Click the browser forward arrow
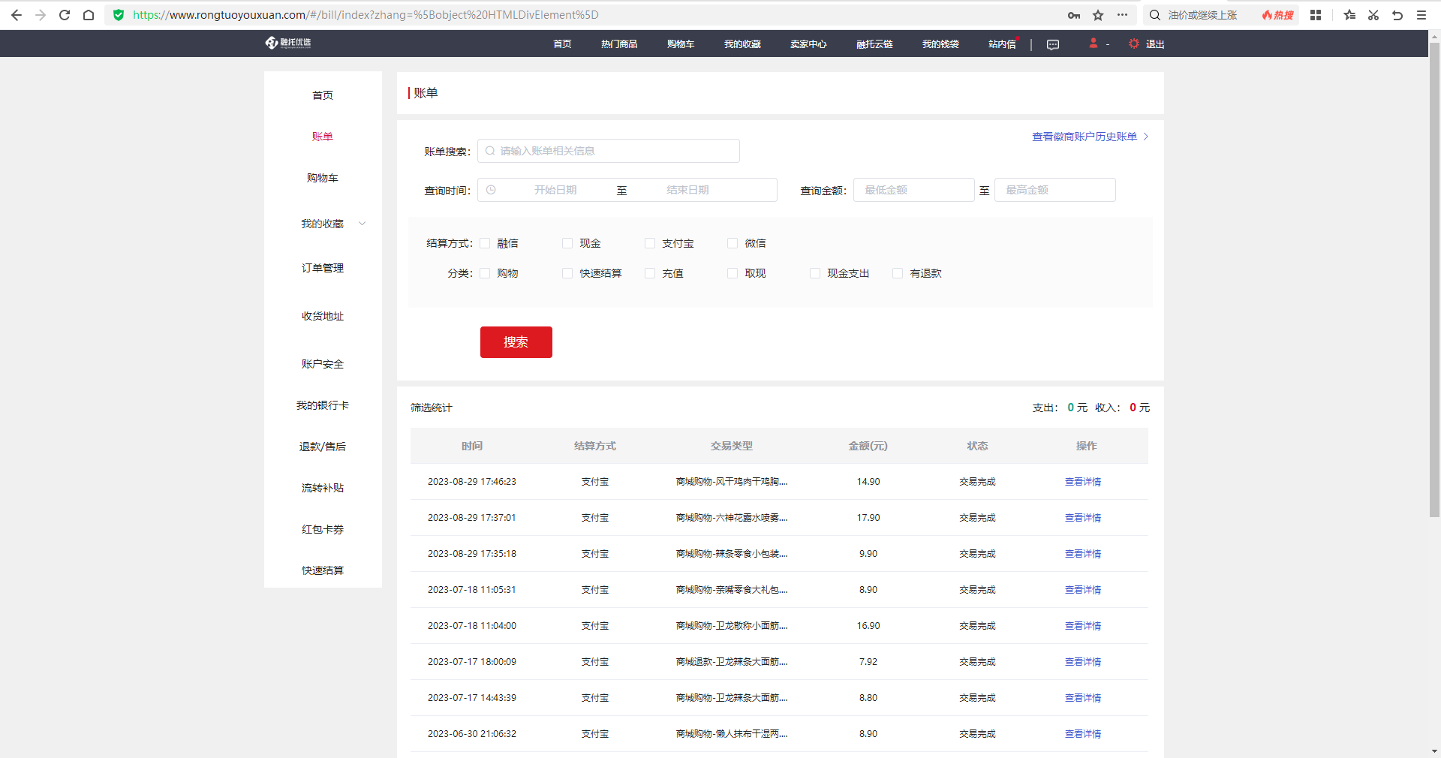The height and width of the screenshot is (758, 1441). click(41, 15)
